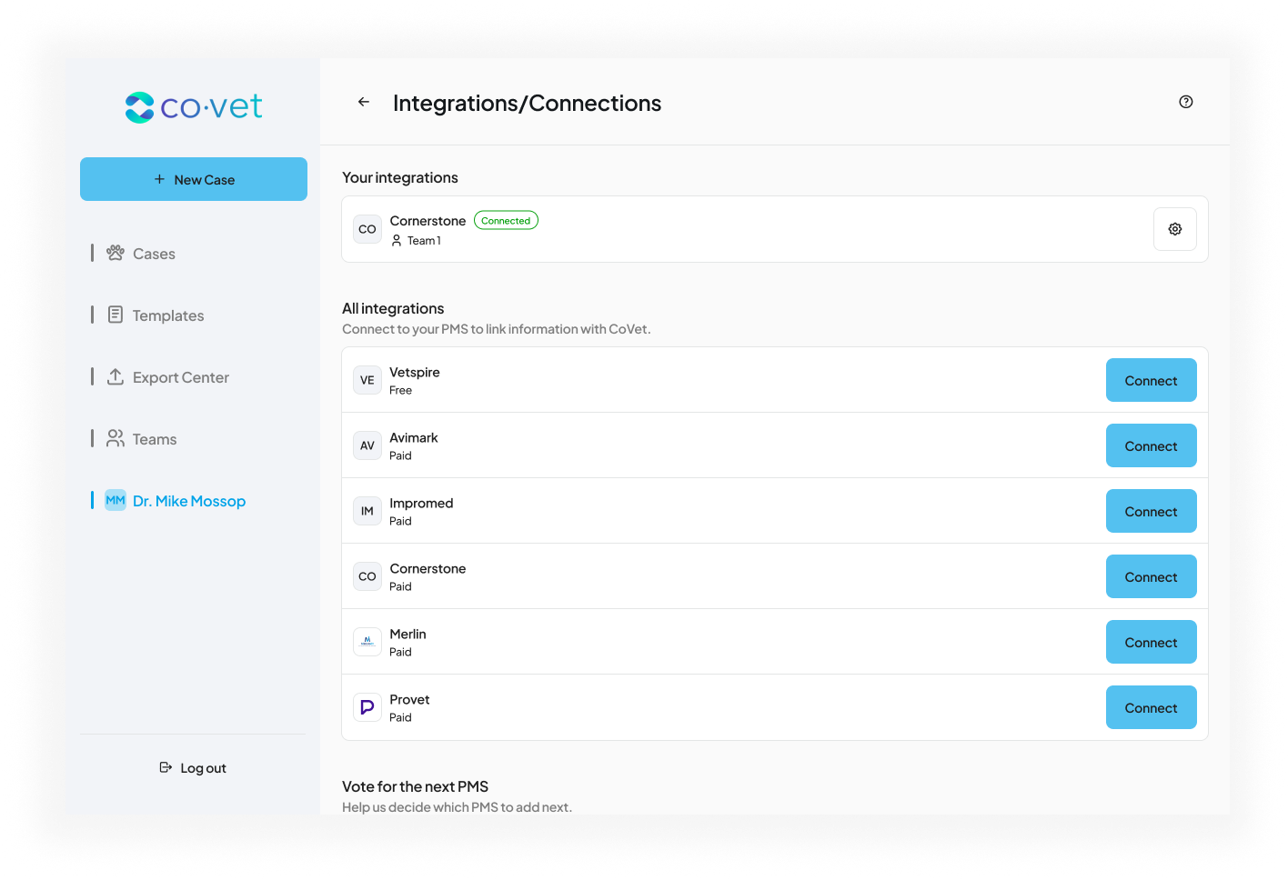The height and width of the screenshot is (880, 1288).
Task: Click Cornerstone name under Your integrations
Action: tap(428, 221)
